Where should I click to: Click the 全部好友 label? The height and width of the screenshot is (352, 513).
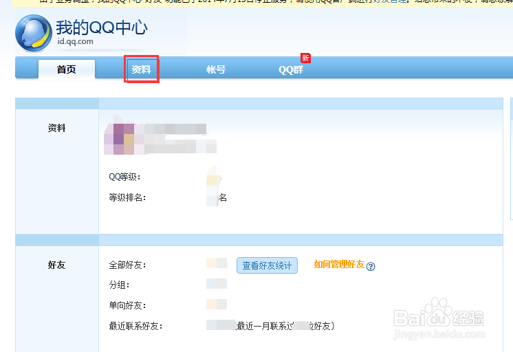pyautogui.click(x=127, y=265)
